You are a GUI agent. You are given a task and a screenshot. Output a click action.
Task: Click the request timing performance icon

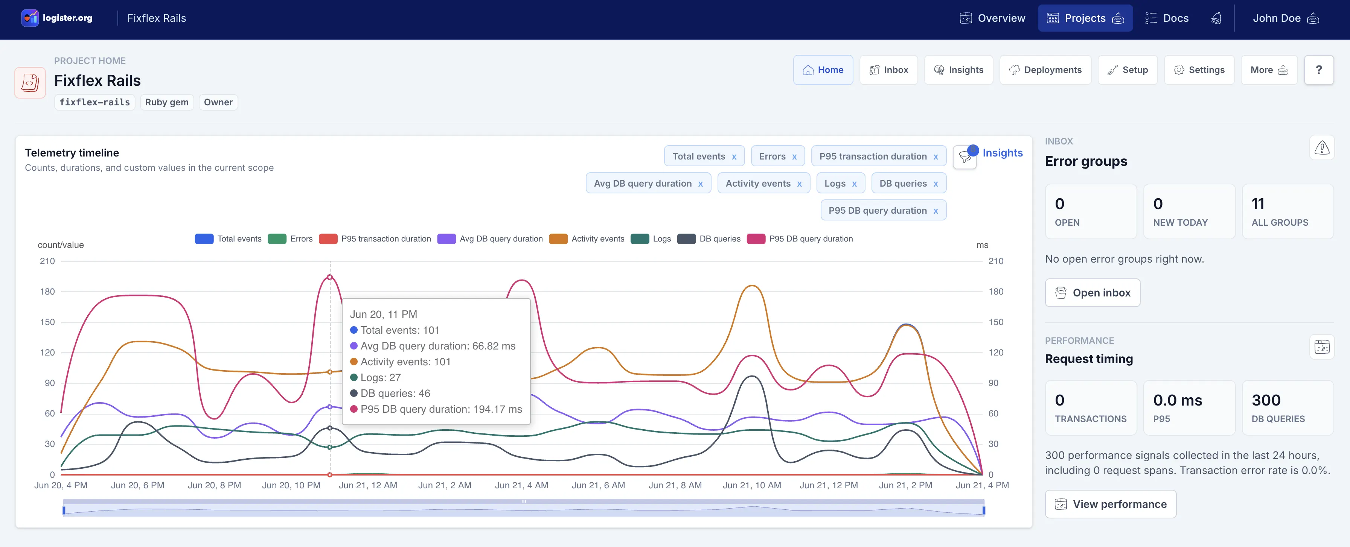[1322, 347]
